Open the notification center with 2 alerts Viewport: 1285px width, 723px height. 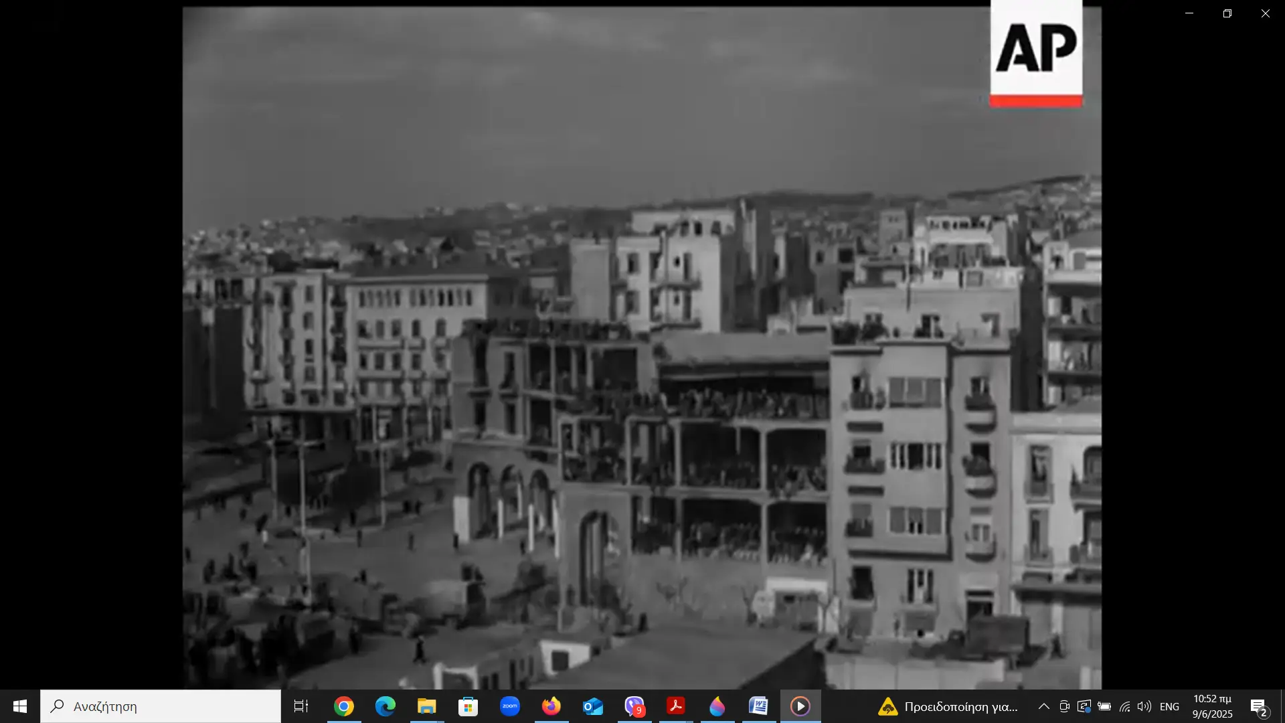pos(1258,706)
